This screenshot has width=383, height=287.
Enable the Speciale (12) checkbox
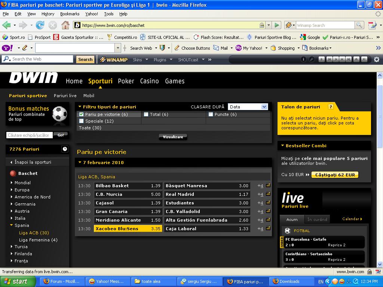coord(81,121)
